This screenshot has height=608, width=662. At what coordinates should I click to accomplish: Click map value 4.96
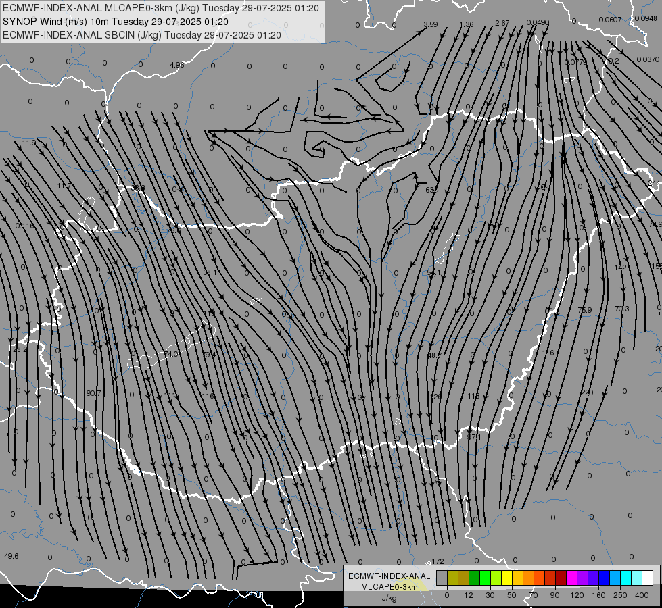coord(177,65)
